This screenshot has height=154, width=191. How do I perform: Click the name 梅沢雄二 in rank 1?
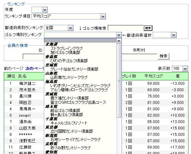[x=27, y=84]
